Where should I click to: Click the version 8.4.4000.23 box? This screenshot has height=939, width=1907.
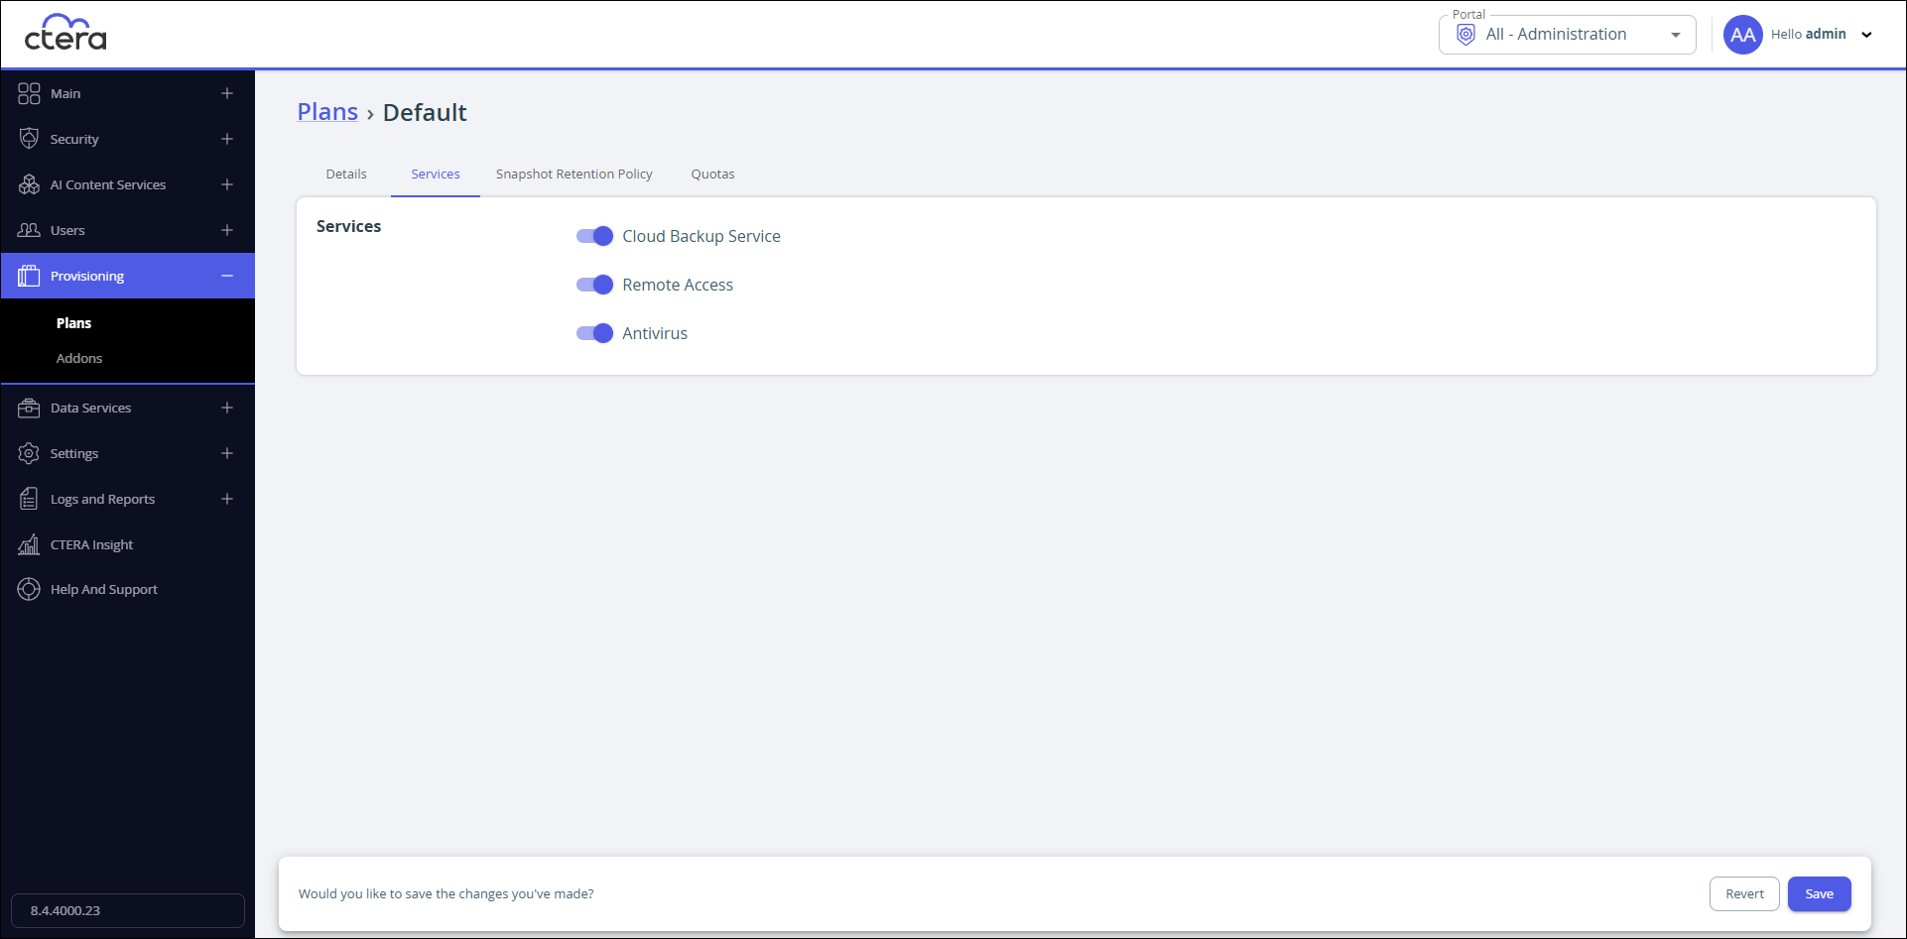(128, 910)
